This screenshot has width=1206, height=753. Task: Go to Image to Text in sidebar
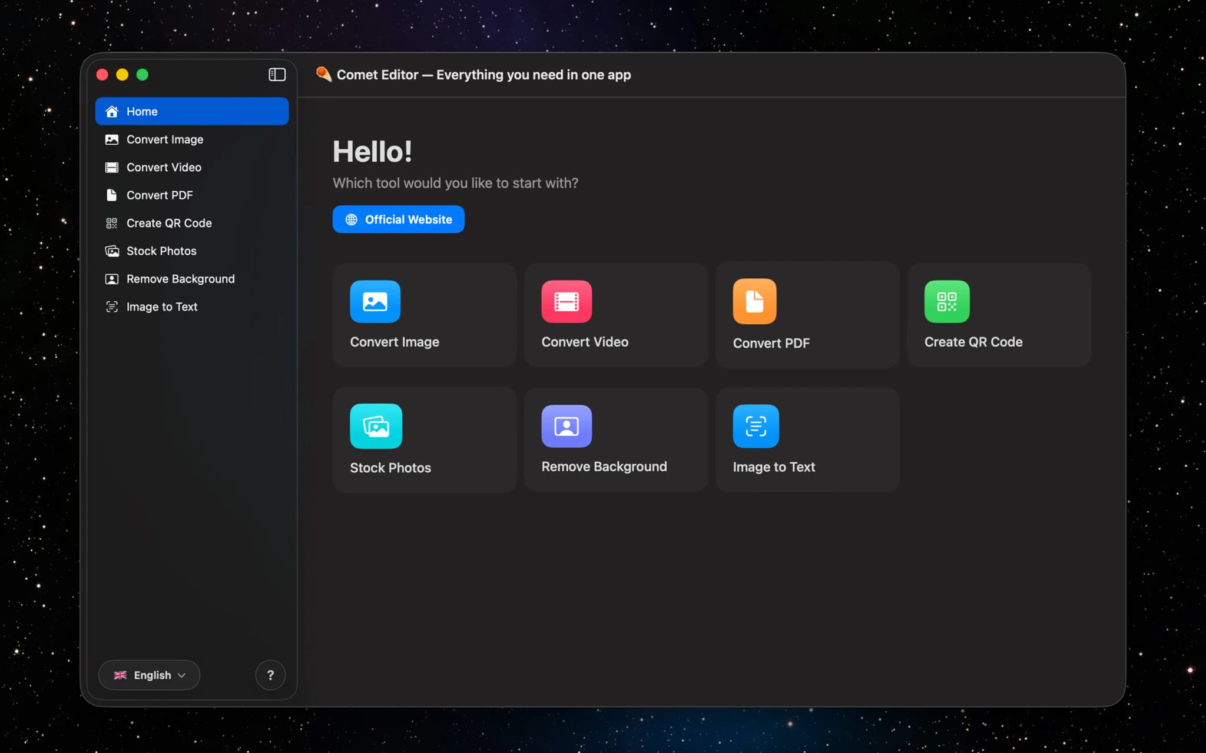pyautogui.click(x=192, y=306)
